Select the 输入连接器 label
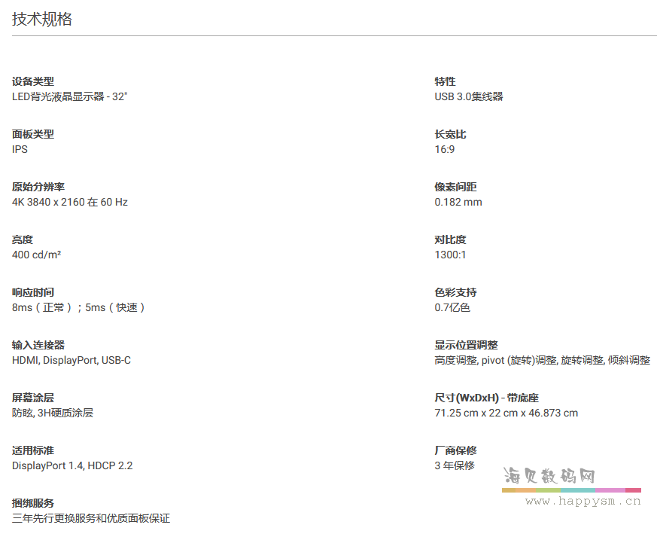The image size is (657, 540). coord(38,345)
